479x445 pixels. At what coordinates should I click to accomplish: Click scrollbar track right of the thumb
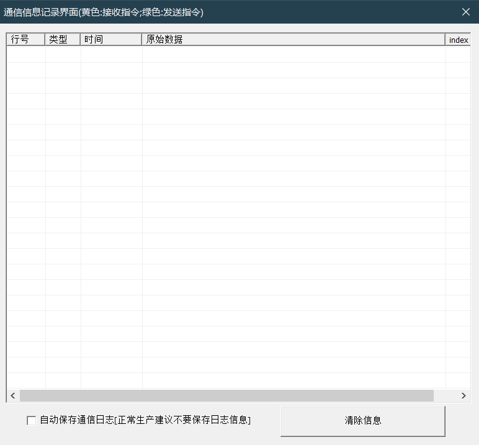445,396
